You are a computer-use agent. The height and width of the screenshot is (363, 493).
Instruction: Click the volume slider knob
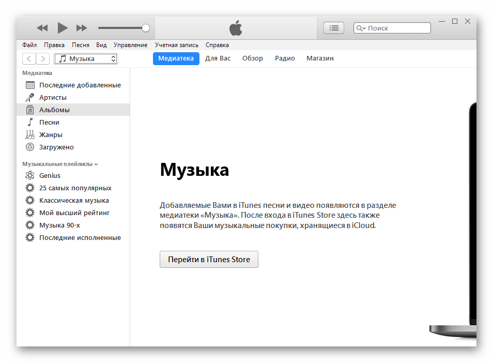146,28
